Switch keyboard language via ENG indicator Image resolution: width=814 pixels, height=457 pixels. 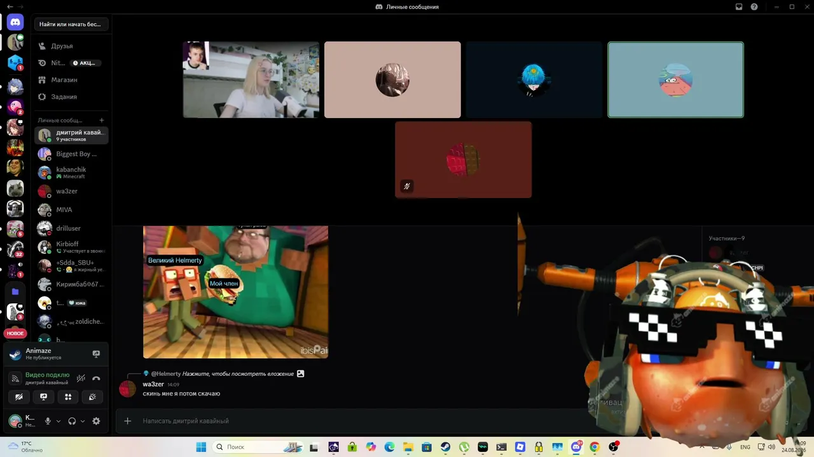point(745,447)
